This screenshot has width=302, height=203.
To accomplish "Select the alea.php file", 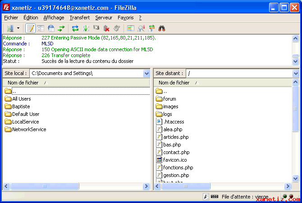I will 169,129.
